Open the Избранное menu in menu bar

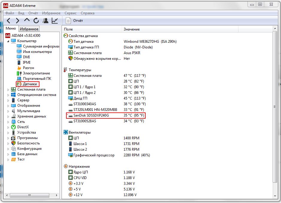coord(51,13)
